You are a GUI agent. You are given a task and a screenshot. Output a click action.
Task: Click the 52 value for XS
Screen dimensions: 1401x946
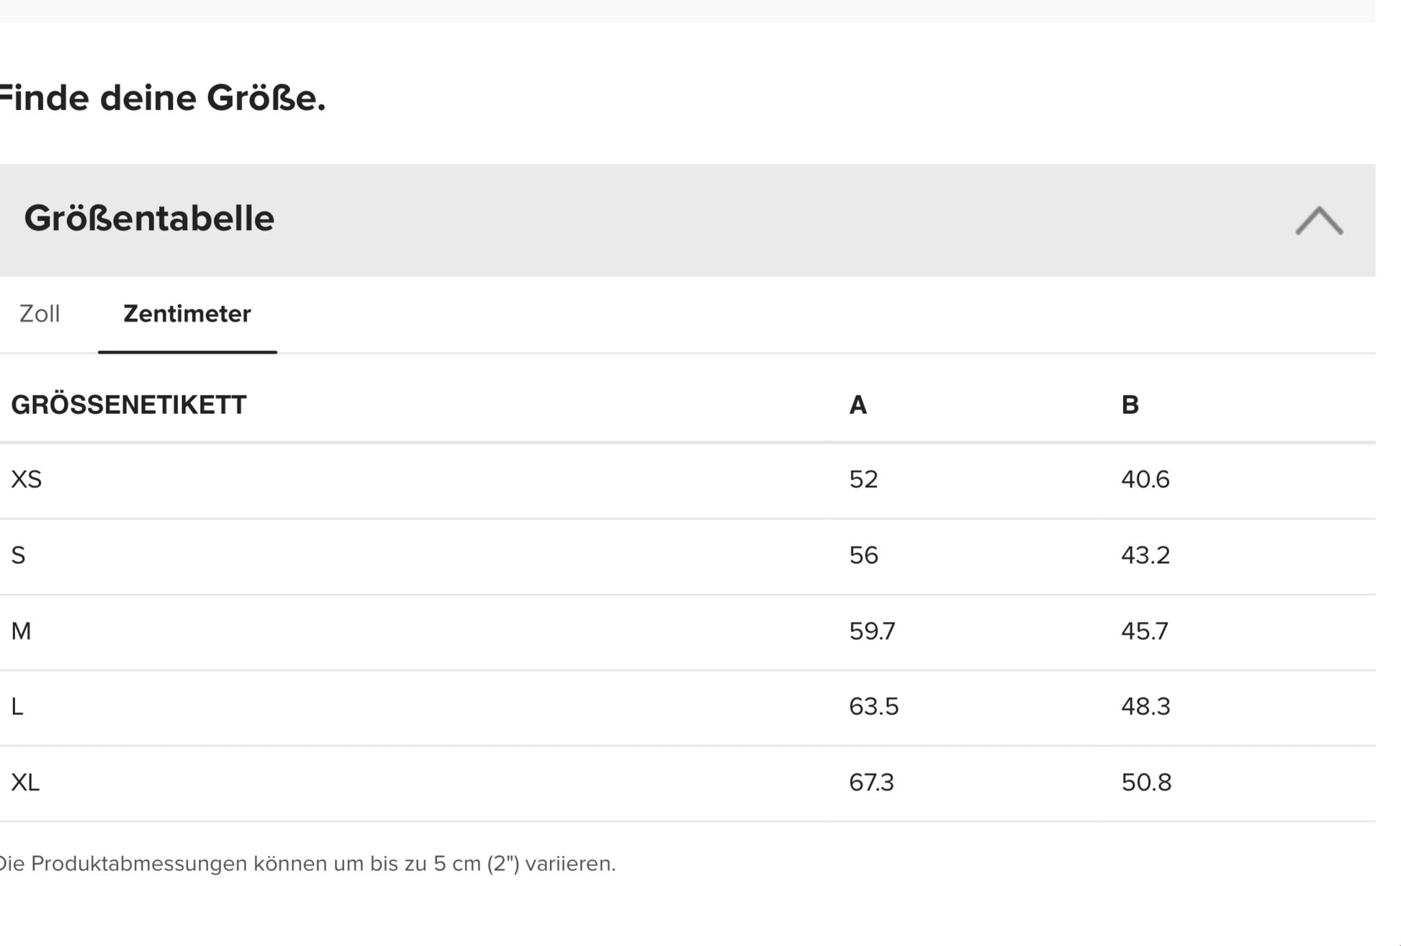click(864, 479)
